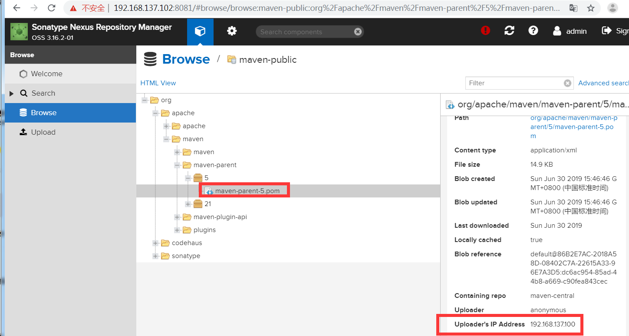The image size is (629, 336).
Task: Clear the Filter field
Action: coord(567,83)
